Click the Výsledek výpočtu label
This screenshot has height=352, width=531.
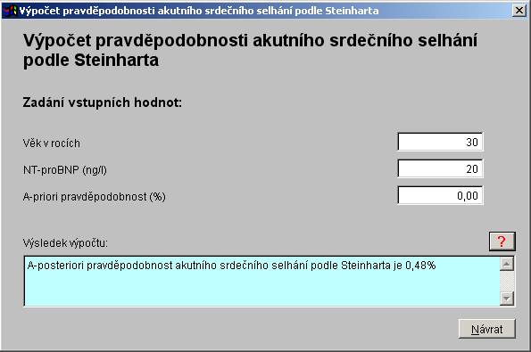65,242
